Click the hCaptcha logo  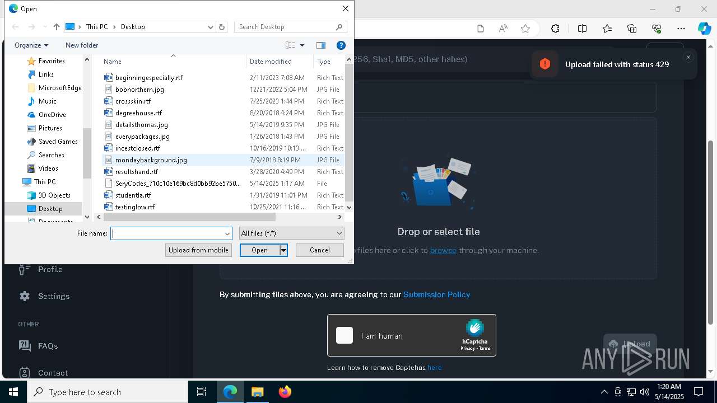point(474,328)
